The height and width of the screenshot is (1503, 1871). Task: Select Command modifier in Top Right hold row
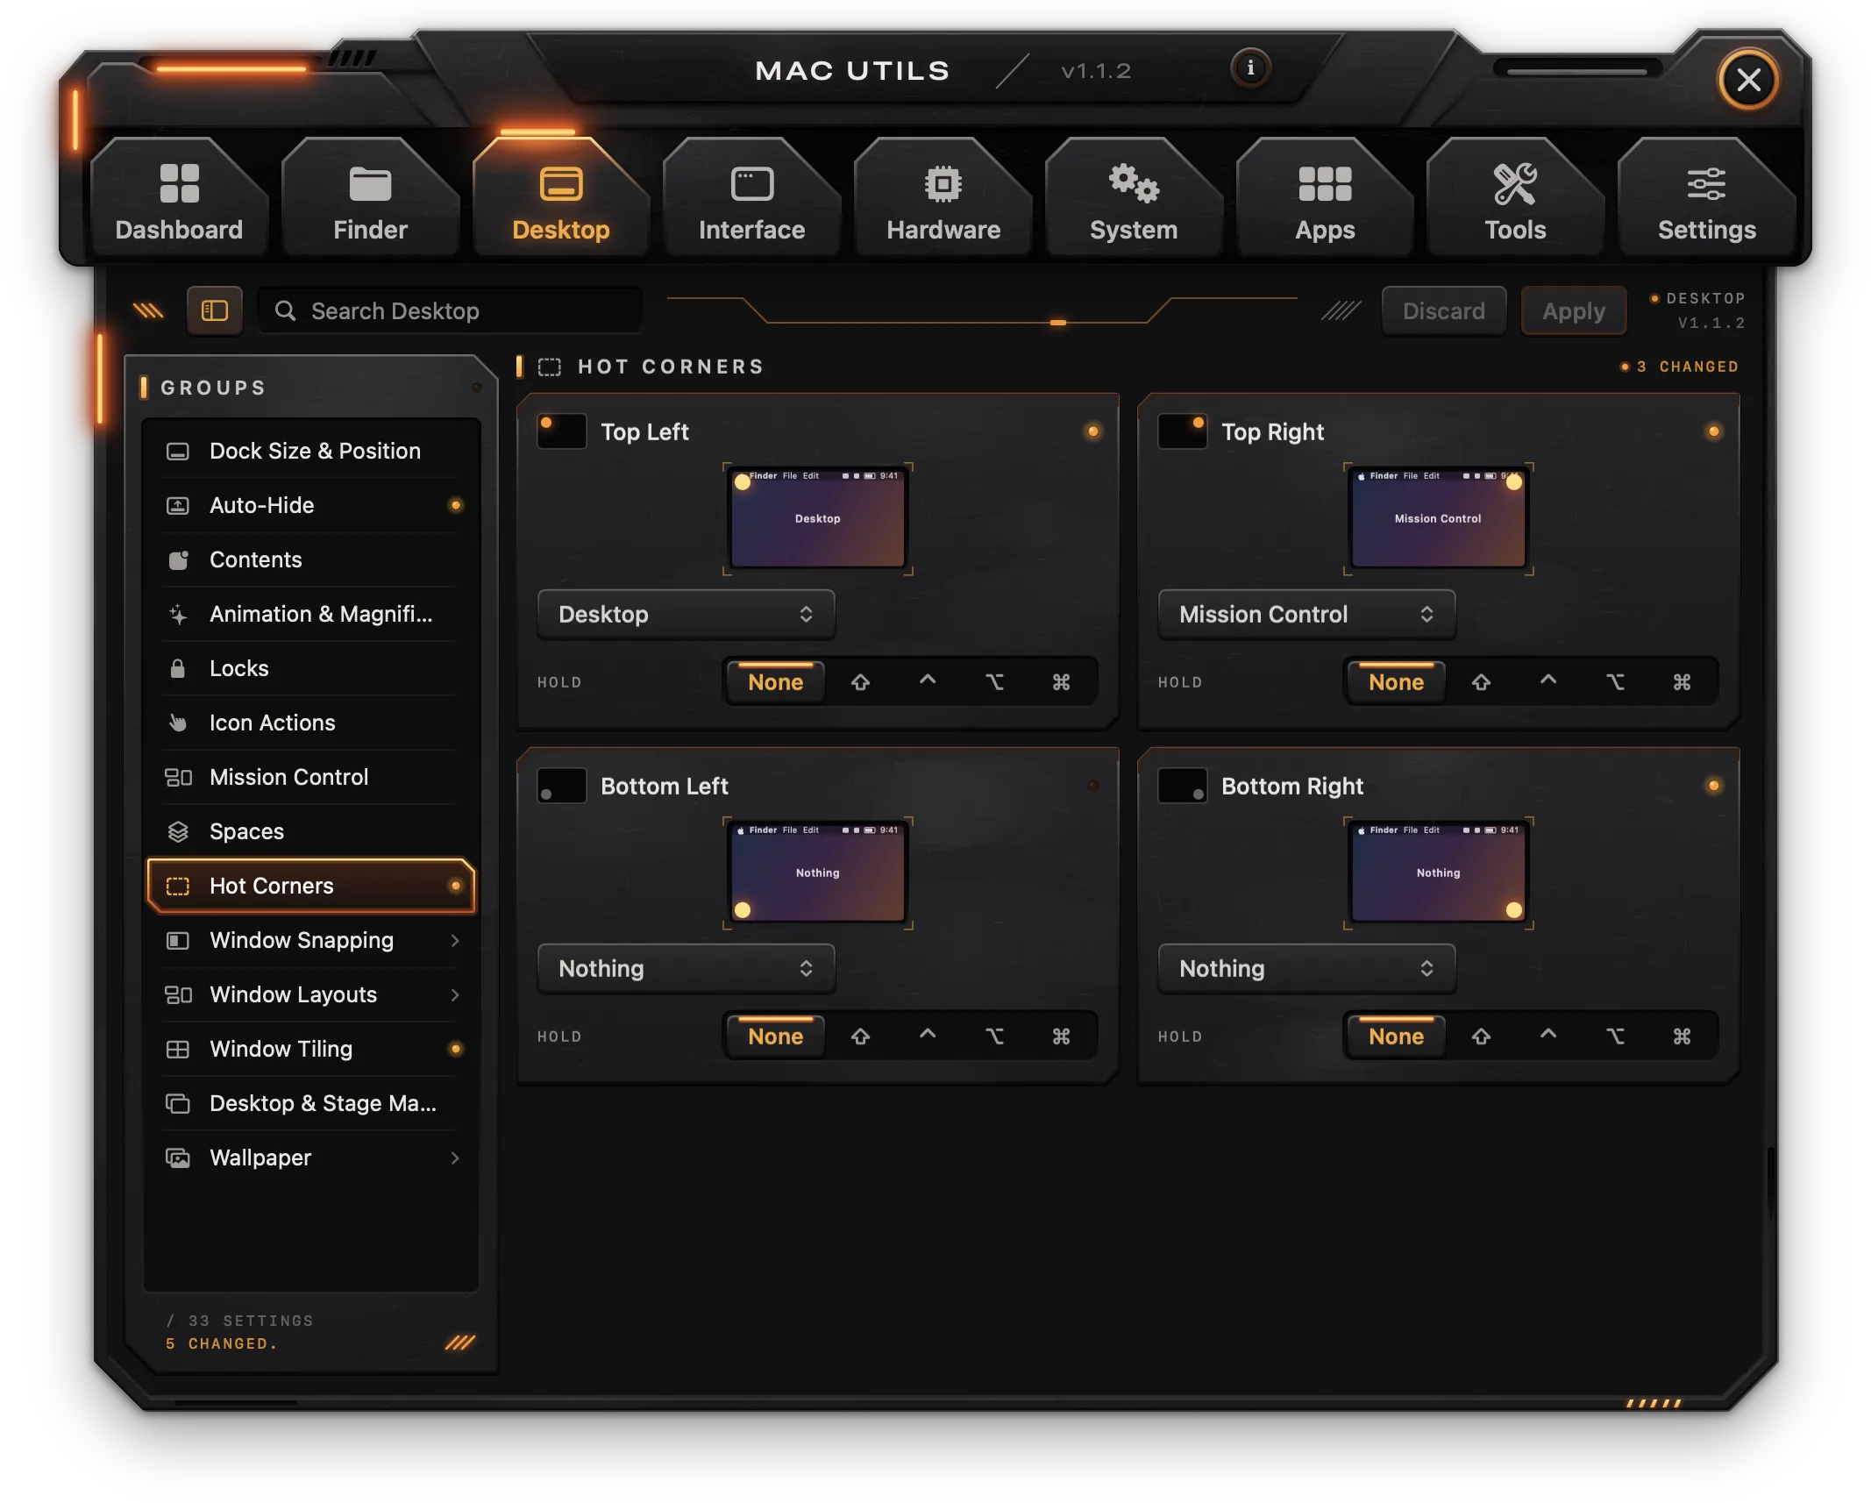tap(1682, 682)
